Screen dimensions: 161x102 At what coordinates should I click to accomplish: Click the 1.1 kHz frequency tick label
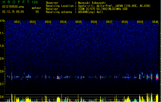(x=2, y=33)
